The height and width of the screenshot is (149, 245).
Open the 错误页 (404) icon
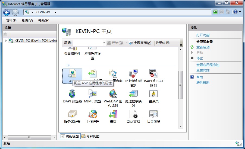[x=153, y=94]
